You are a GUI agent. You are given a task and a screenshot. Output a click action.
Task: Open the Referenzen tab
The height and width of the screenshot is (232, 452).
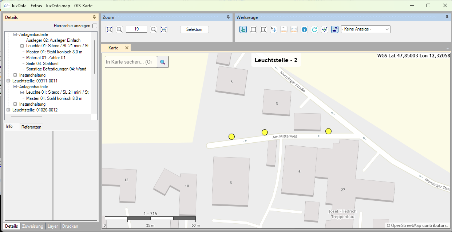pos(31,127)
